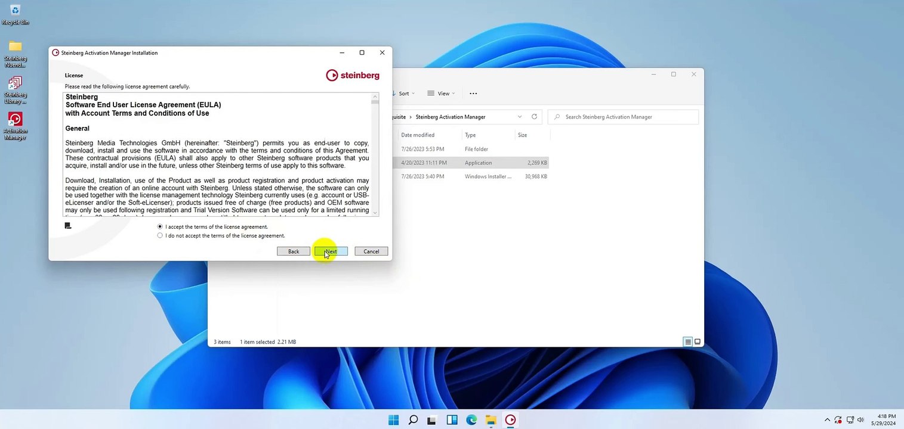This screenshot has width=904, height=429.
Task: Go back to the previous installer page
Action: tap(294, 251)
